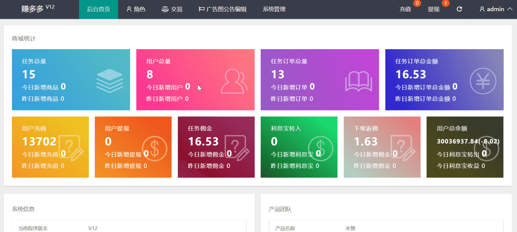517x232 pixels.
Task: Click the users silhouette icon in 用户总量 card
Action: 234,81
